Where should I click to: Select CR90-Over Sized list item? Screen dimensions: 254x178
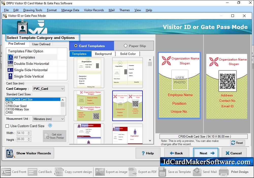33,106
